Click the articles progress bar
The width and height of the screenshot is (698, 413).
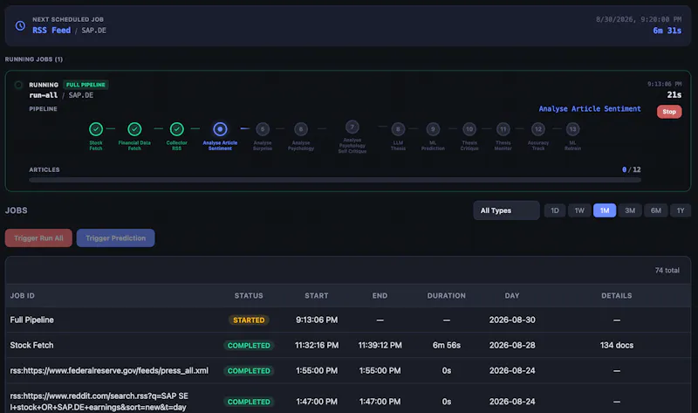point(335,180)
